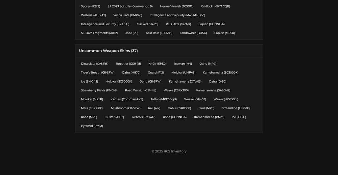Viewport: 338px width, 175px height.
Task: Click Oahu (CSRX300) entry
Action: pos(179,108)
